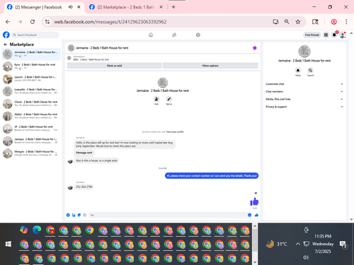Open Abdul conversation in chat list
Image resolution: width=354 pixels, height=265 pixels.
click(31, 116)
